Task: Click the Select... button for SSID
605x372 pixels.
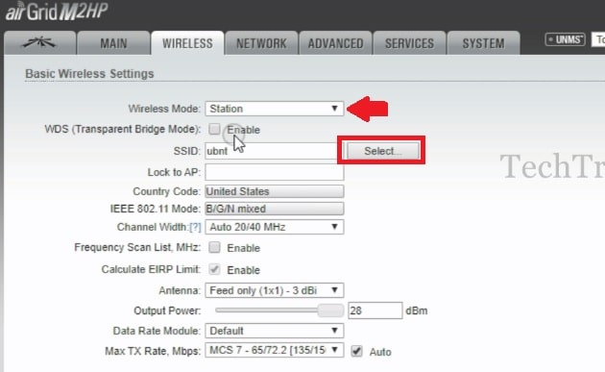Action: 383,151
